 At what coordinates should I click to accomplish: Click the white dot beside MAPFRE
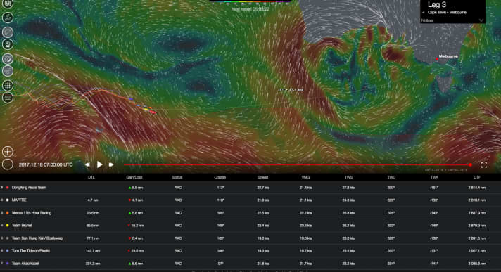click(7, 200)
